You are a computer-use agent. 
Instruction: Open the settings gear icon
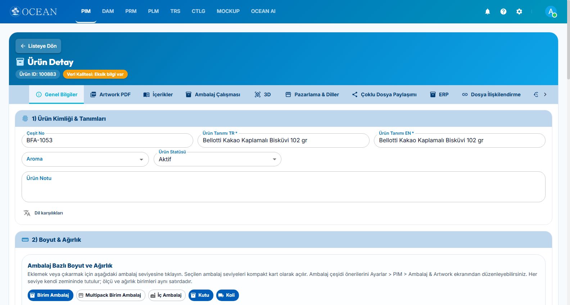coord(519,11)
